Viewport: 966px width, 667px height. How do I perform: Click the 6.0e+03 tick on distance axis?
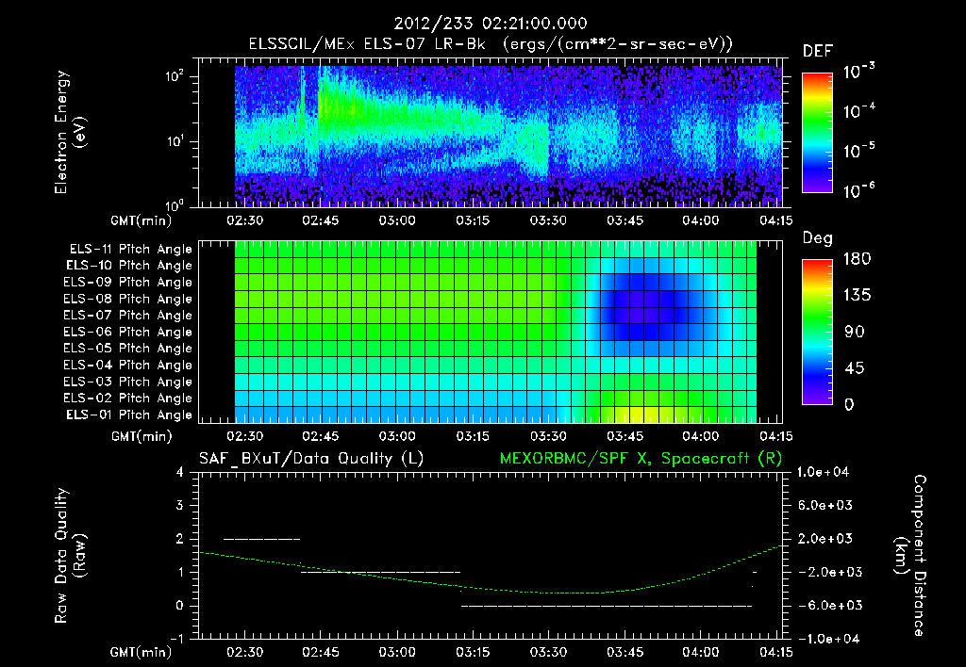point(824,505)
